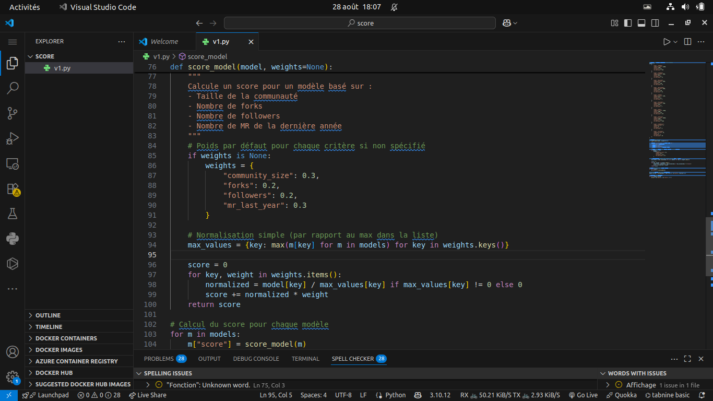Open the remote window indicator in status bar

[x=9, y=395]
